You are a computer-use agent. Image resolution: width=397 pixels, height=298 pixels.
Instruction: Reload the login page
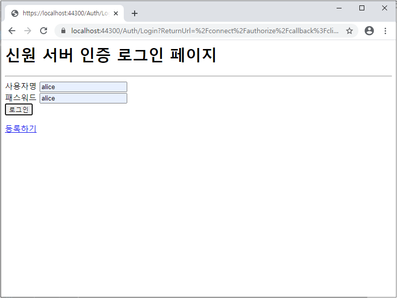[44, 31]
